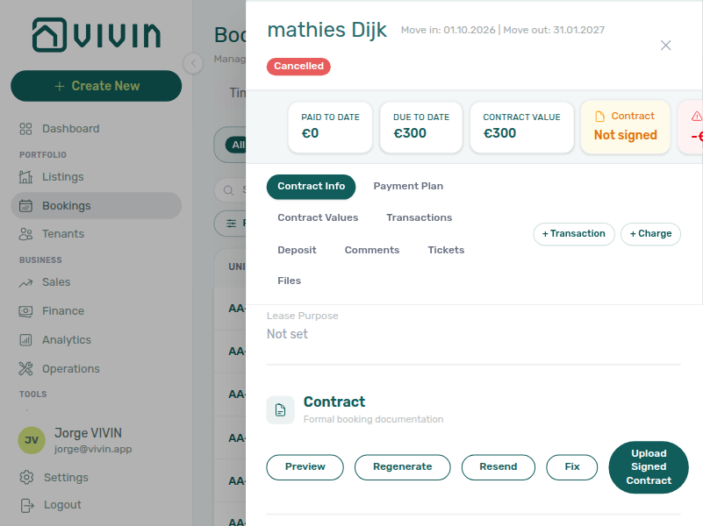Preview the contract

coord(305,467)
